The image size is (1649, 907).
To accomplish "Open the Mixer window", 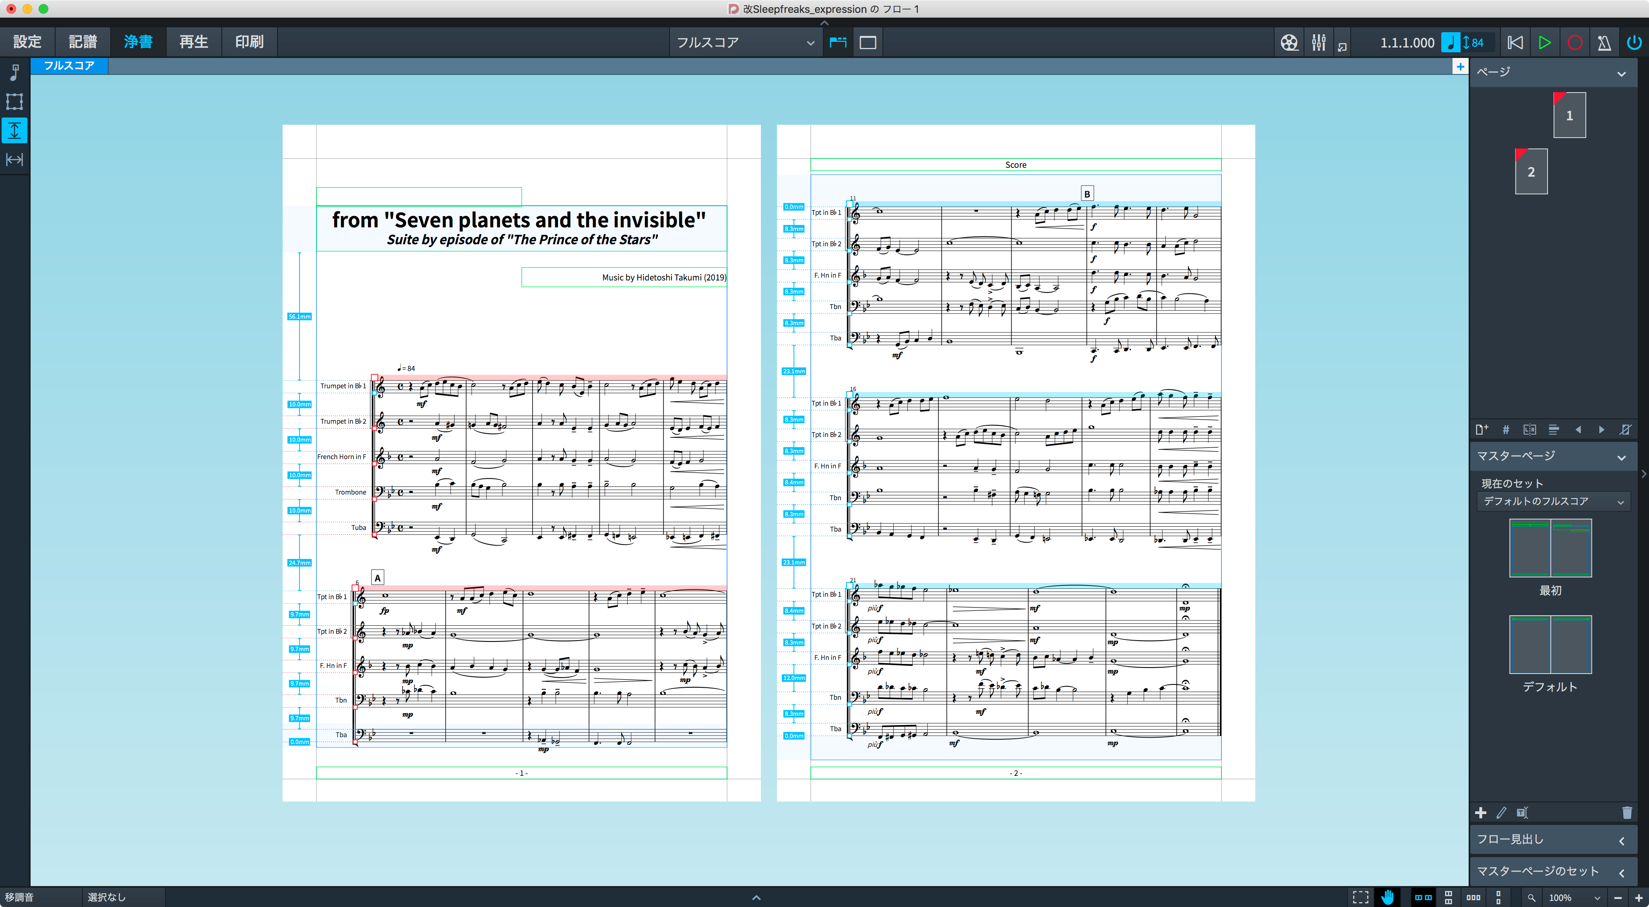I will tap(1319, 42).
